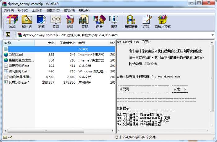Click the folder icon of the '..' row
Screen dimensions: 217x142
point(6,49)
